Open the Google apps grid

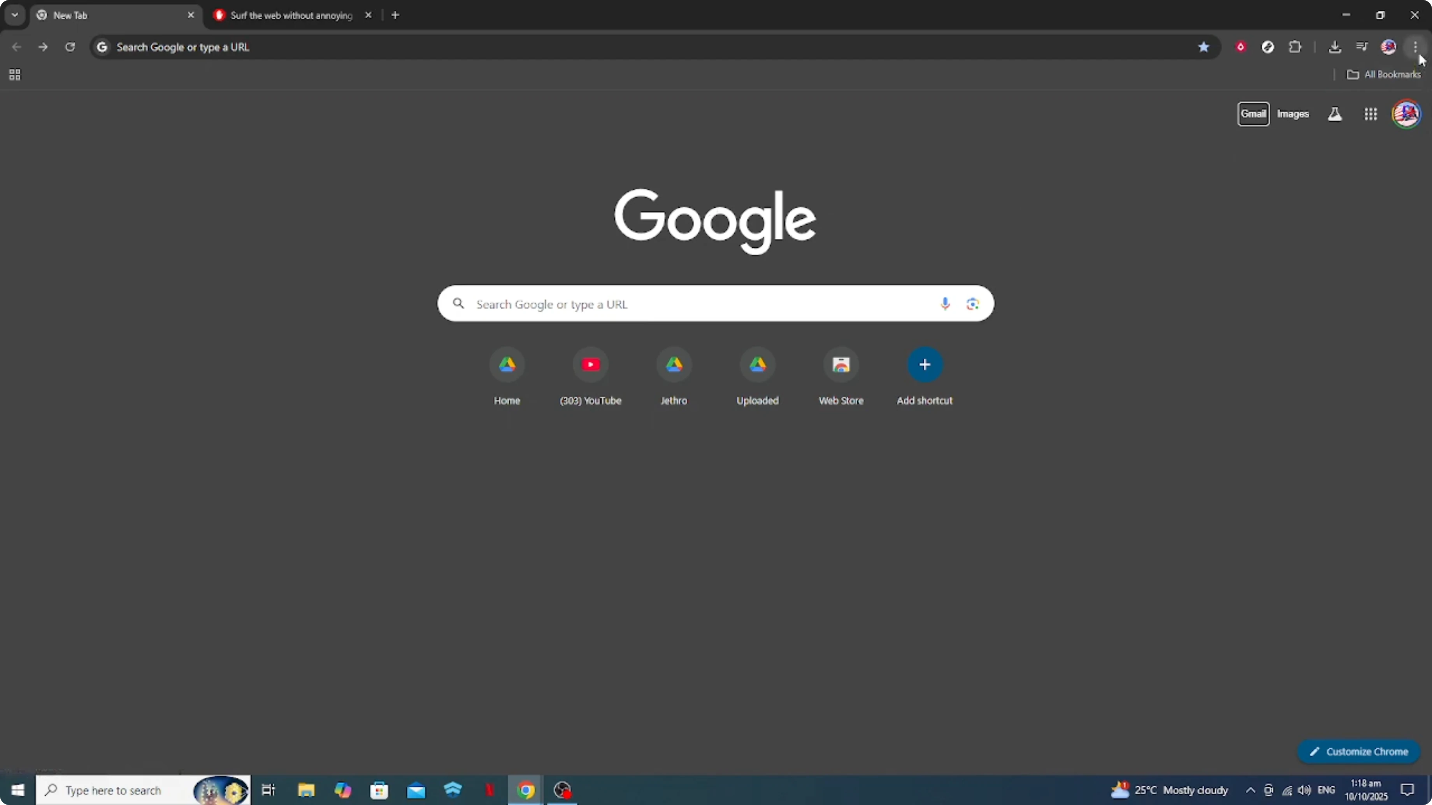tap(1371, 114)
